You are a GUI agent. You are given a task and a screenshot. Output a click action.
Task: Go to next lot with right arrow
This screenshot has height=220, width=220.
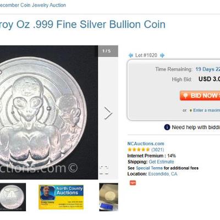coord(162,55)
